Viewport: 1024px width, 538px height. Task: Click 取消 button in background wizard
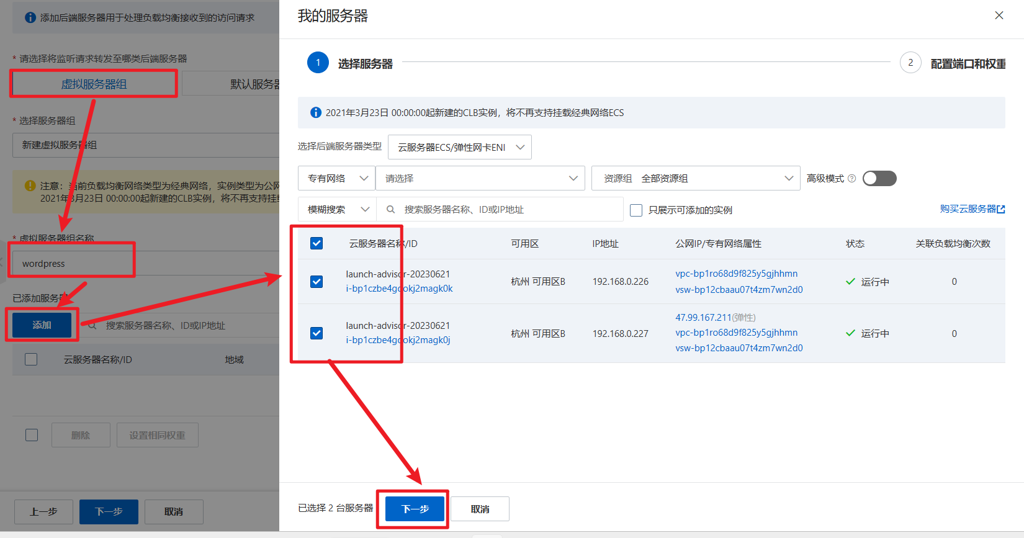point(174,512)
